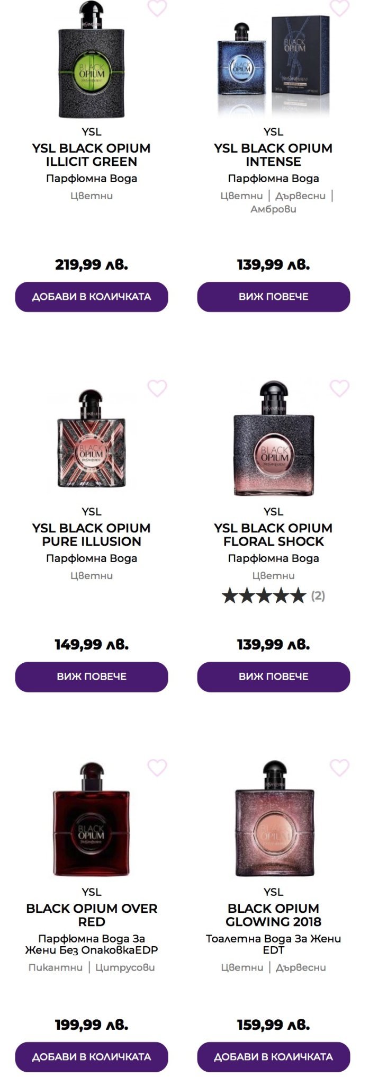Toggle wishlist heart for Pure Illusion
369x1085 pixels.
click(x=157, y=388)
